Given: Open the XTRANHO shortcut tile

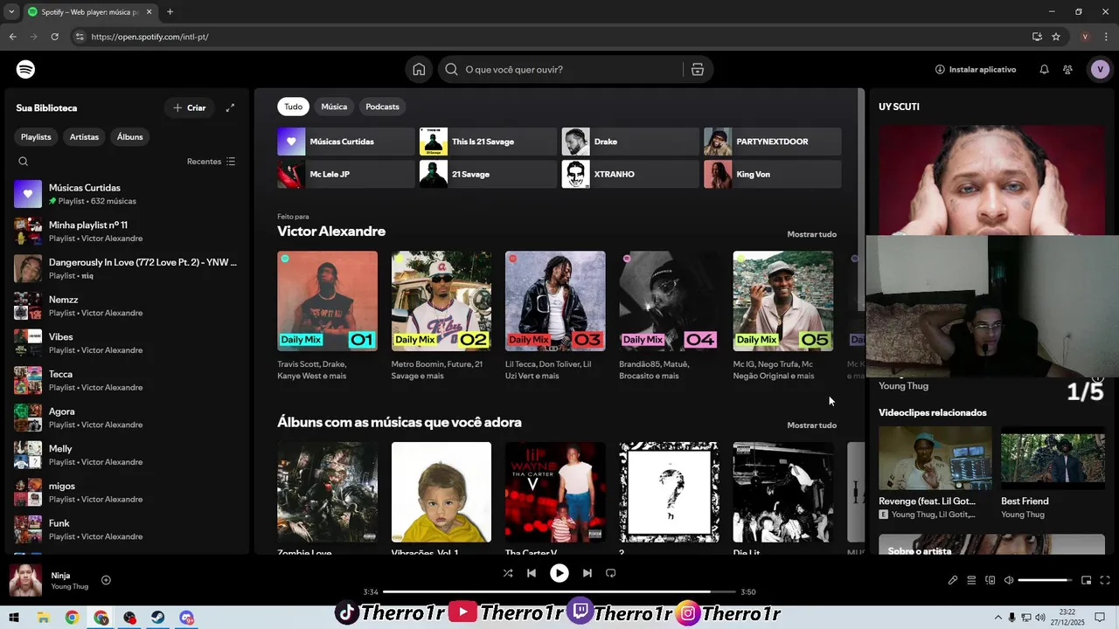Looking at the screenshot, I should [630, 174].
